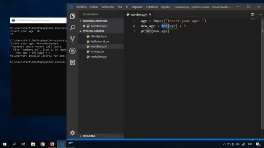Close numbers.py in Editores Abiertos list
This screenshot has width=264, height=148.
coord(84,26)
